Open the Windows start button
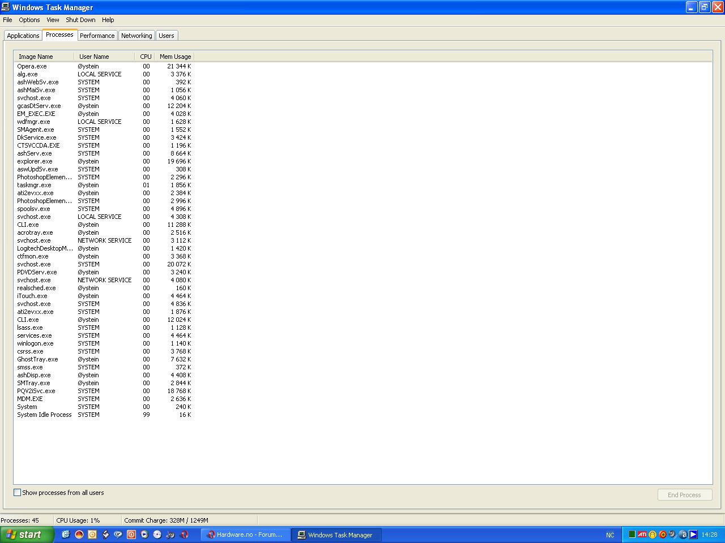Image resolution: width=725 pixels, height=543 pixels. [27, 535]
